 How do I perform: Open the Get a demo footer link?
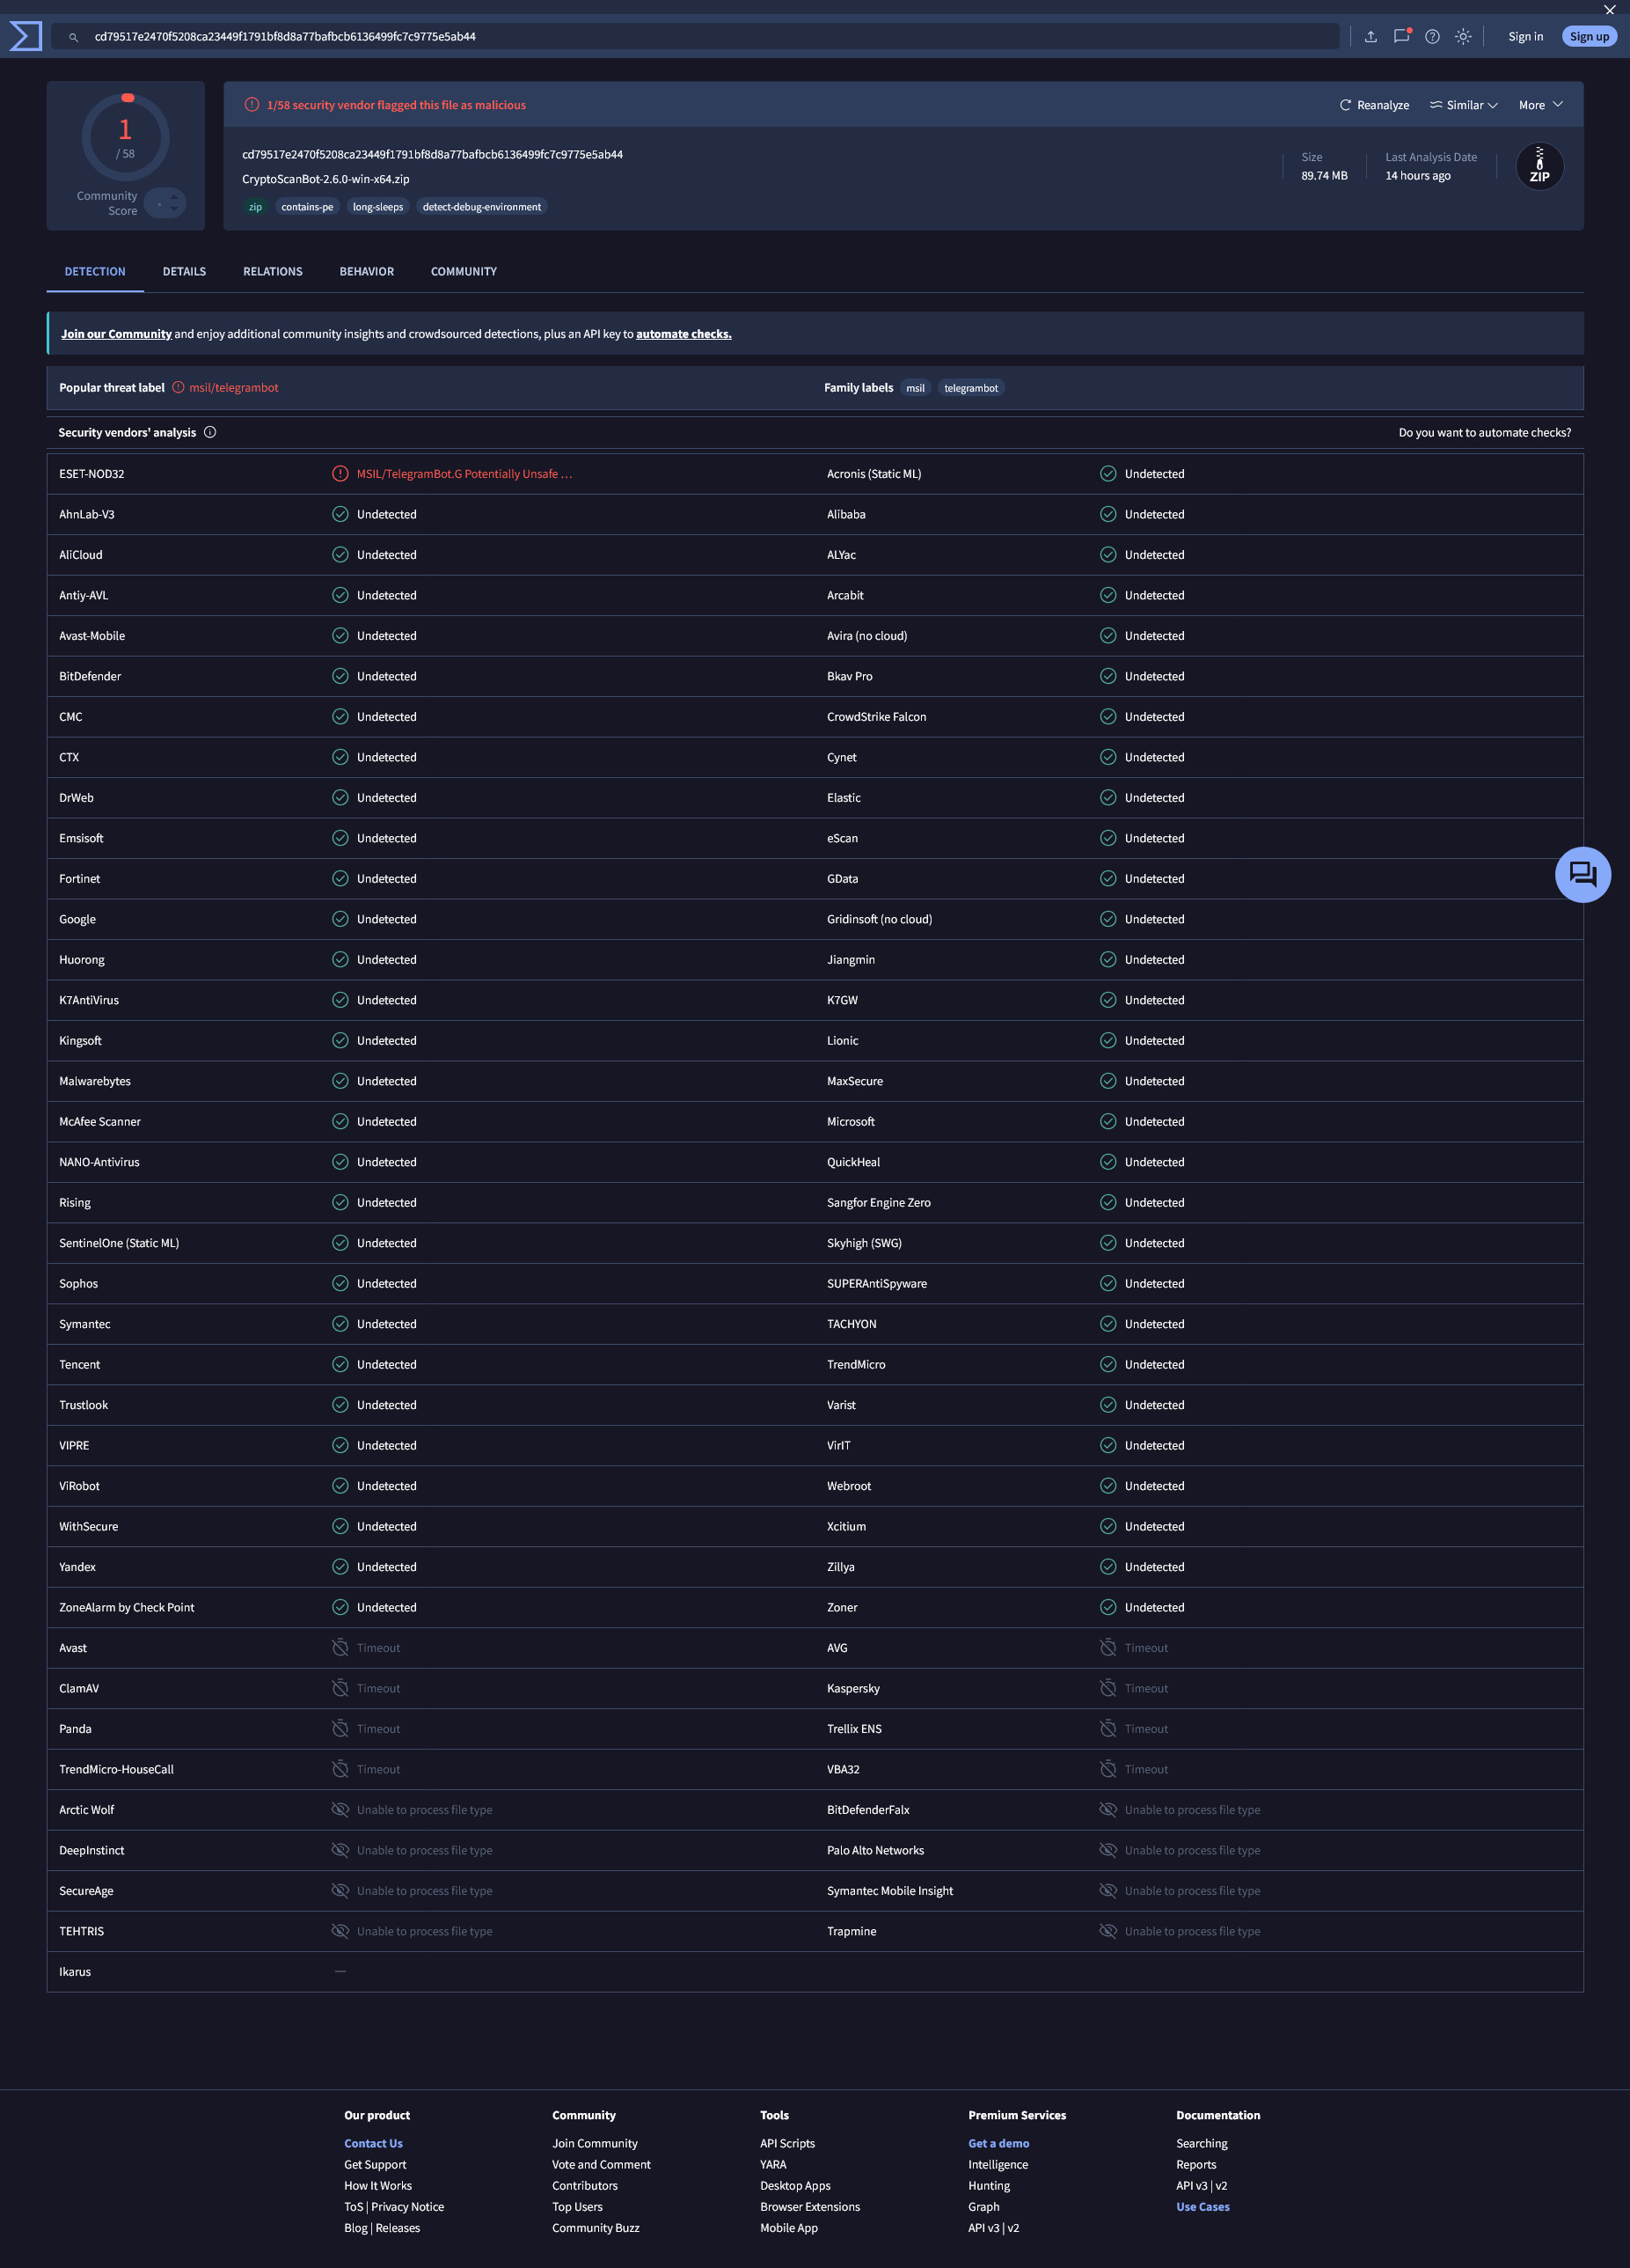pos(998,2143)
